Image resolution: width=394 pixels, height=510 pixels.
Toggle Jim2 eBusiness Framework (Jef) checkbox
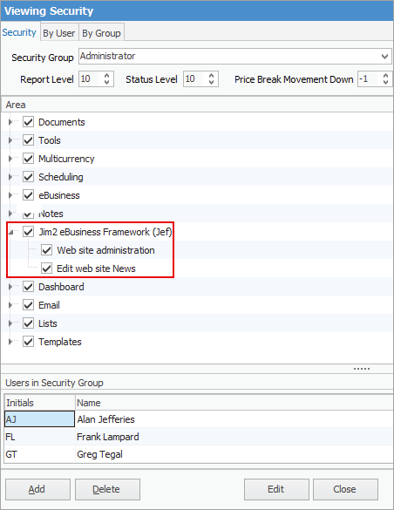(28, 232)
